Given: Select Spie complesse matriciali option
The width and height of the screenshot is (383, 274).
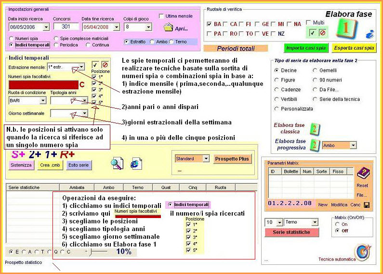Looking at the screenshot, I should point(56,39).
